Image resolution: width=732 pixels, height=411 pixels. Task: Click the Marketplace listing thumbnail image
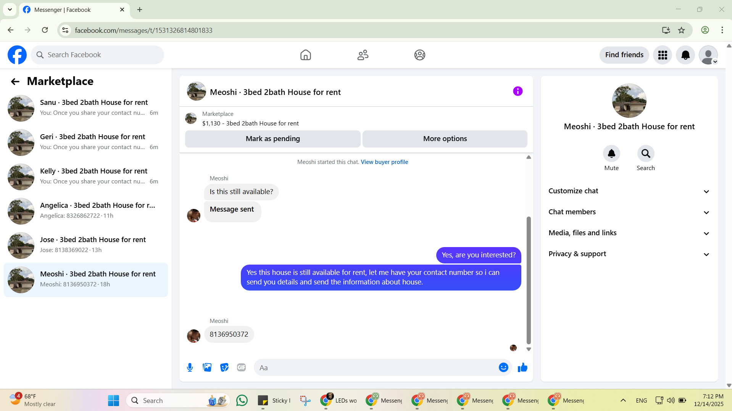(191, 119)
